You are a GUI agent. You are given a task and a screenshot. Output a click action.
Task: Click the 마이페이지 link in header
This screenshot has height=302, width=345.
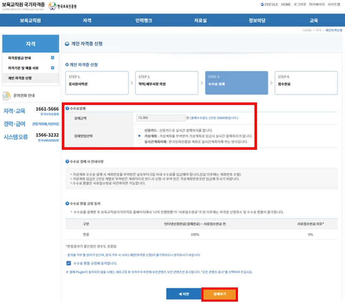(x=315, y=5)
